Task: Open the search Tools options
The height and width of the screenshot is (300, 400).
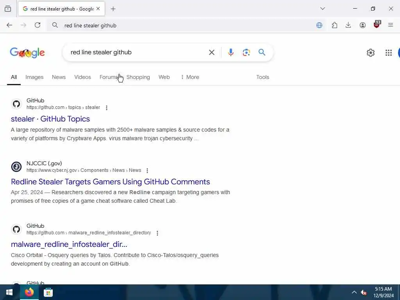Action: pyautogui.click(x=262, y=77)
